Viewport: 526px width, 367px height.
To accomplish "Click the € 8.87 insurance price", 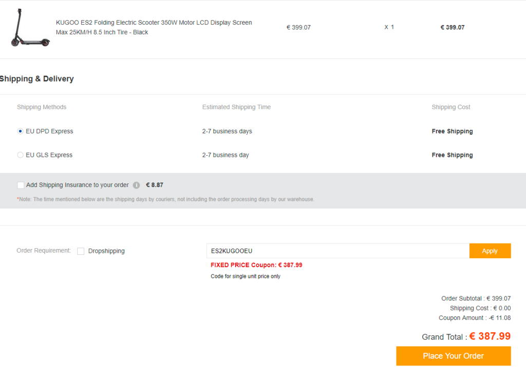I will click(x=155, y=185).
